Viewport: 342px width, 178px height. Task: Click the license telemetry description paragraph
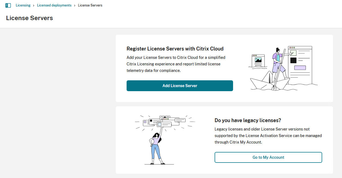[x=176, y=64]
